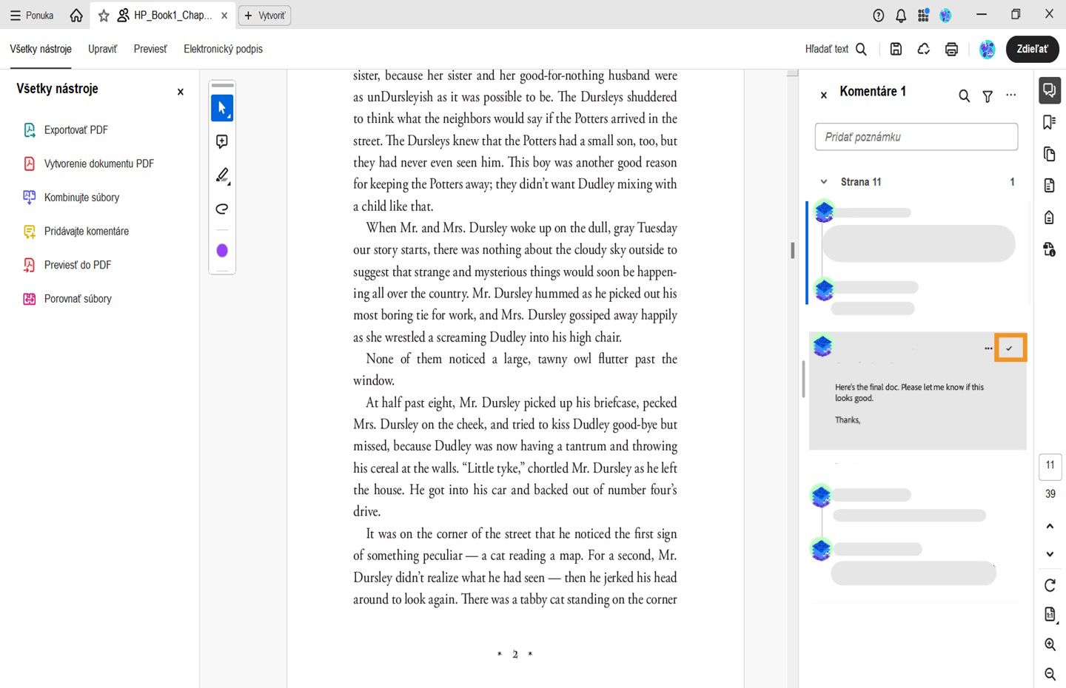Open the Upraviť menu
Image resolution: width=1066 pixels, height=688 pixels.
102,49
